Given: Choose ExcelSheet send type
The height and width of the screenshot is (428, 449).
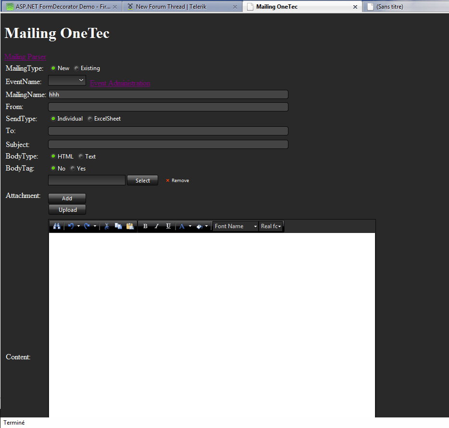Looking at the screenshot, I should point(89,119).
